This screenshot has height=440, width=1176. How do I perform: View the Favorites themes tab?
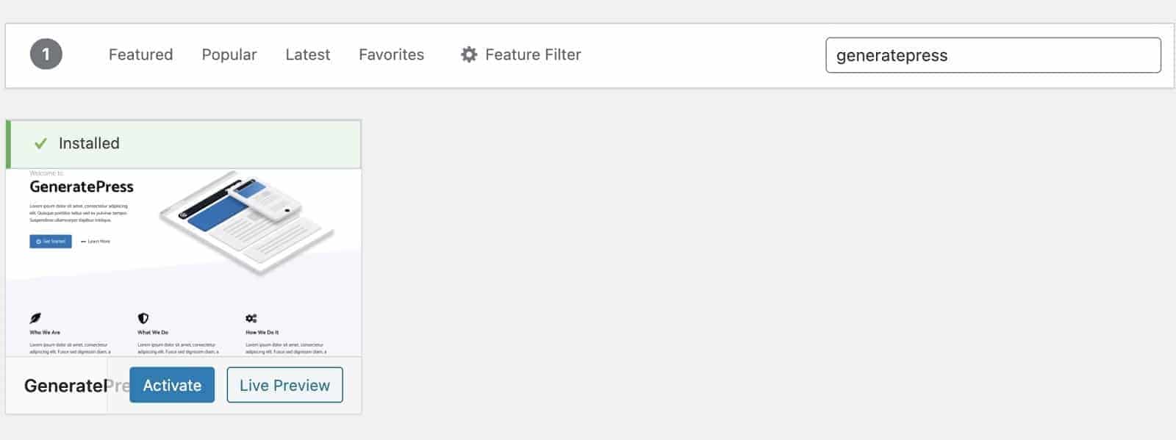[391, 54]
